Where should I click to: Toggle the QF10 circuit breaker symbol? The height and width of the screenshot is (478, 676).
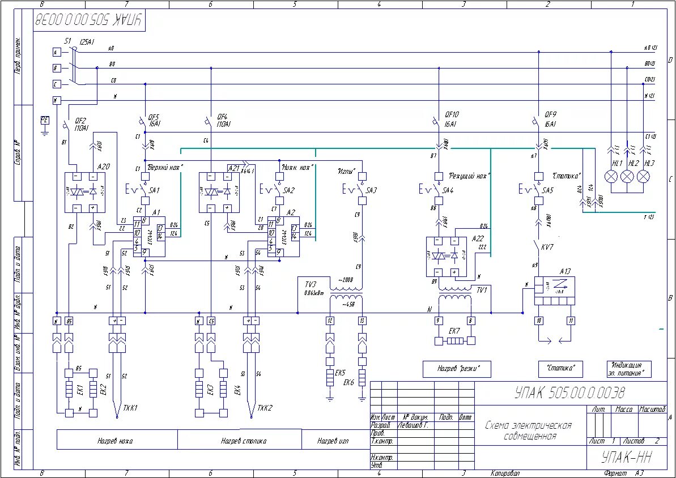(x=437, y=122)
